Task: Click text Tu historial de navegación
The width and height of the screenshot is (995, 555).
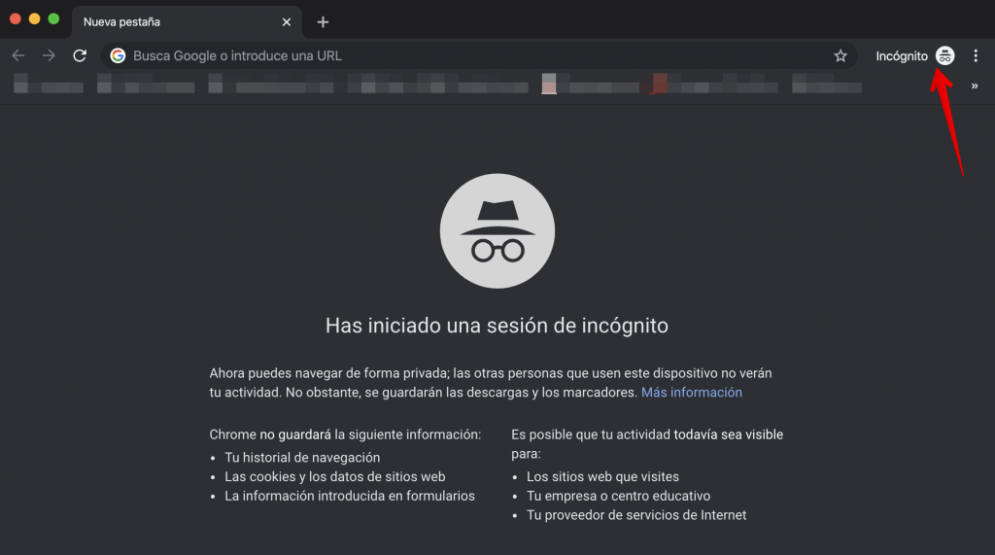Action: (x=302, y=458)
